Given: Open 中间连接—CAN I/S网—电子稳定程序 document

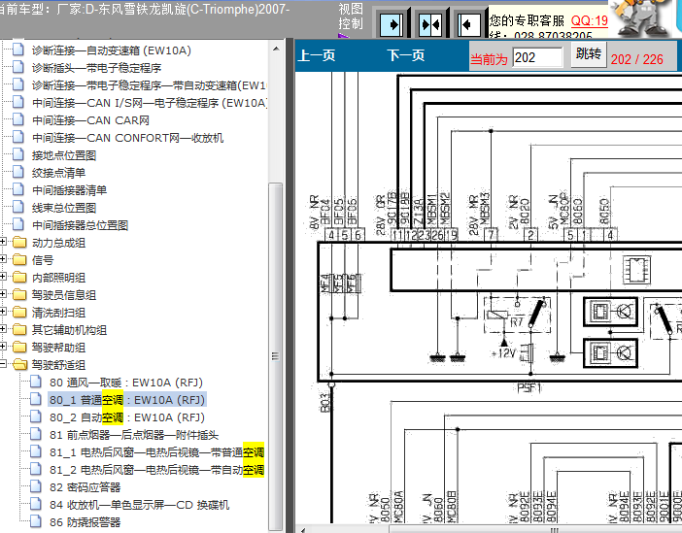Looking at the screenshot, I should click(150, 103).
